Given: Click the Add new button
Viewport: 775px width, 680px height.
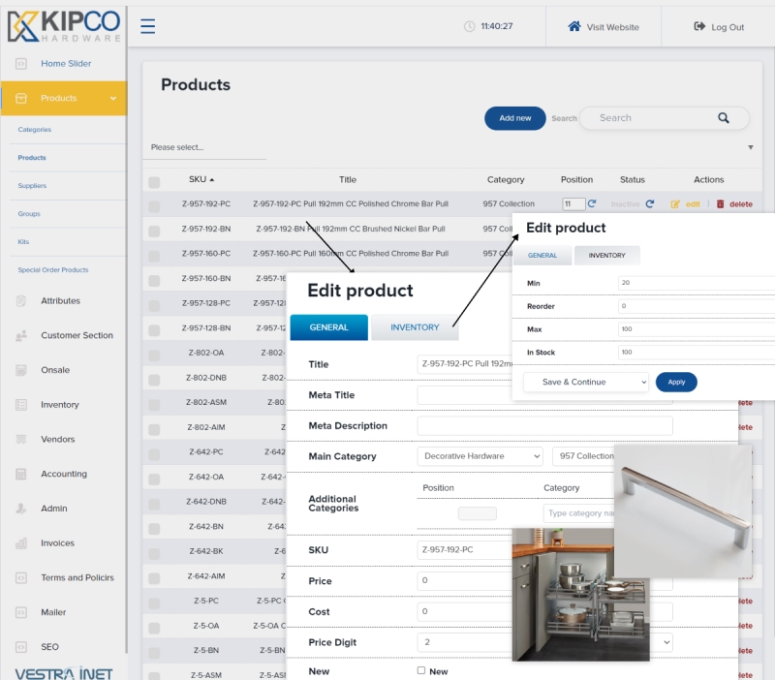Looking at the screenshot, I should (x=514, y=117).
